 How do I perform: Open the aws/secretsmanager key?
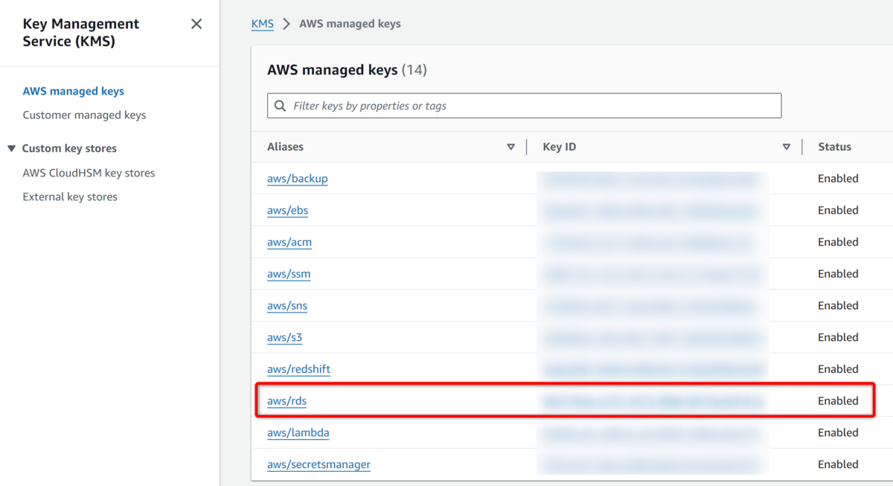tap(319, 464)
